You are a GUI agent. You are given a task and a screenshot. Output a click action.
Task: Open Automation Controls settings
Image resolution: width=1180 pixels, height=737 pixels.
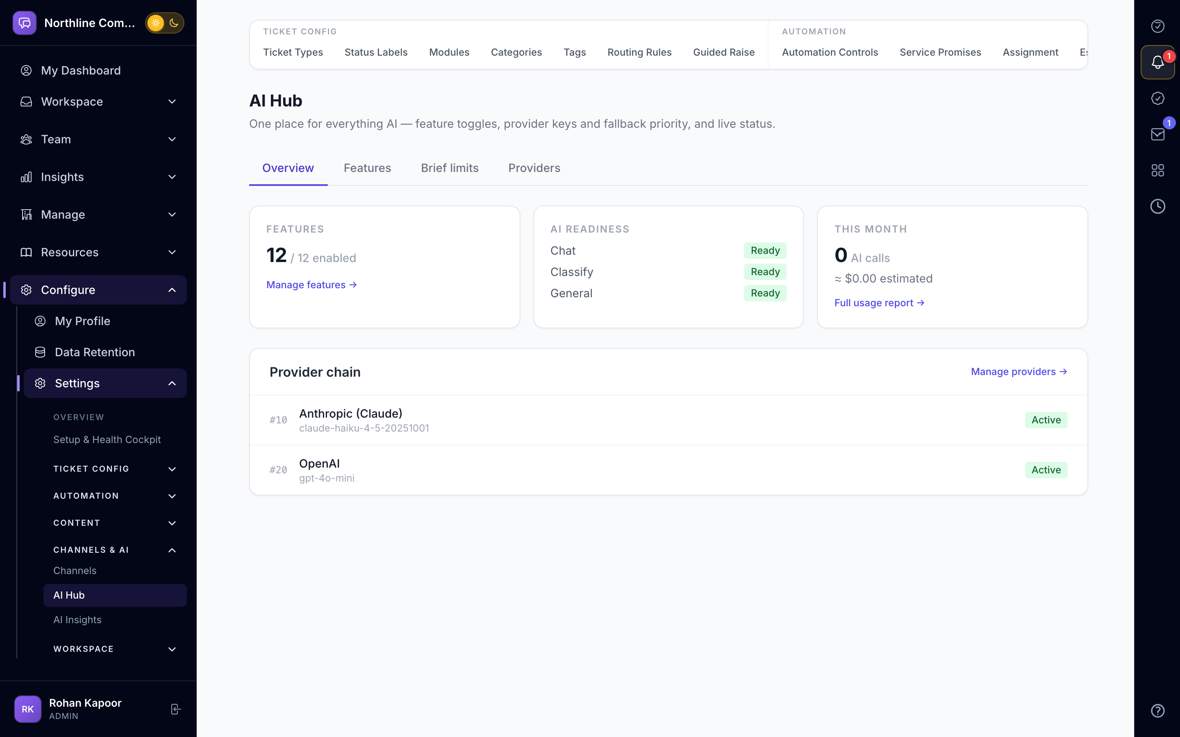(x=830, y=52)
